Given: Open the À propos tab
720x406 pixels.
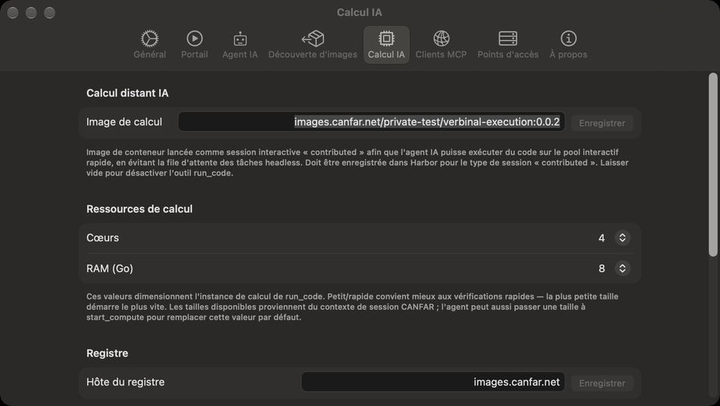Looking at the screenshot, I should (x=568, y=45).
